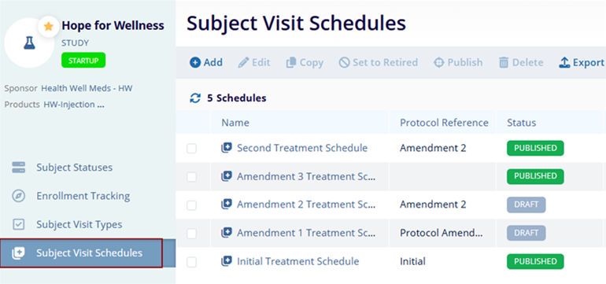Click the Subject Visit Types checkbox icon
606x284 pixels.
click(x=19, y=224)
